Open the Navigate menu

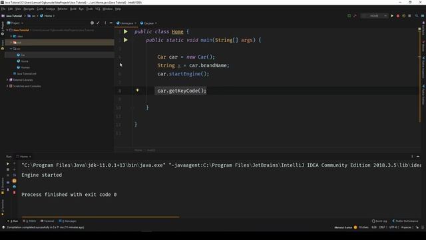(29, 9)
